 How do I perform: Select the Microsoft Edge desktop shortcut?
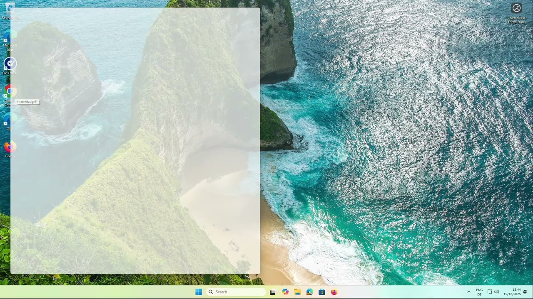click(x=10, y=40)
